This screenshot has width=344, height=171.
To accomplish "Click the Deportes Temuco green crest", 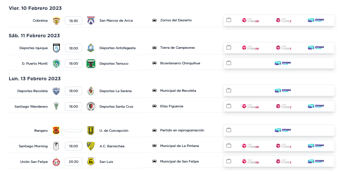I will click(91, 64).
